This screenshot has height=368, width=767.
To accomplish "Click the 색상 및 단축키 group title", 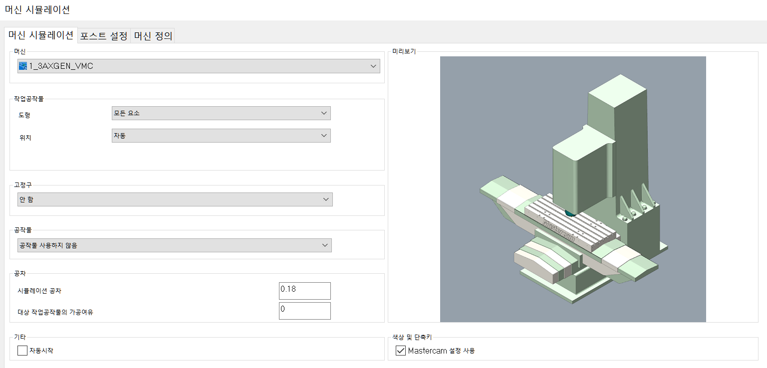I will click(x=412, y=338).
